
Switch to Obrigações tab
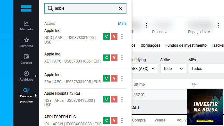pos(151,45)
